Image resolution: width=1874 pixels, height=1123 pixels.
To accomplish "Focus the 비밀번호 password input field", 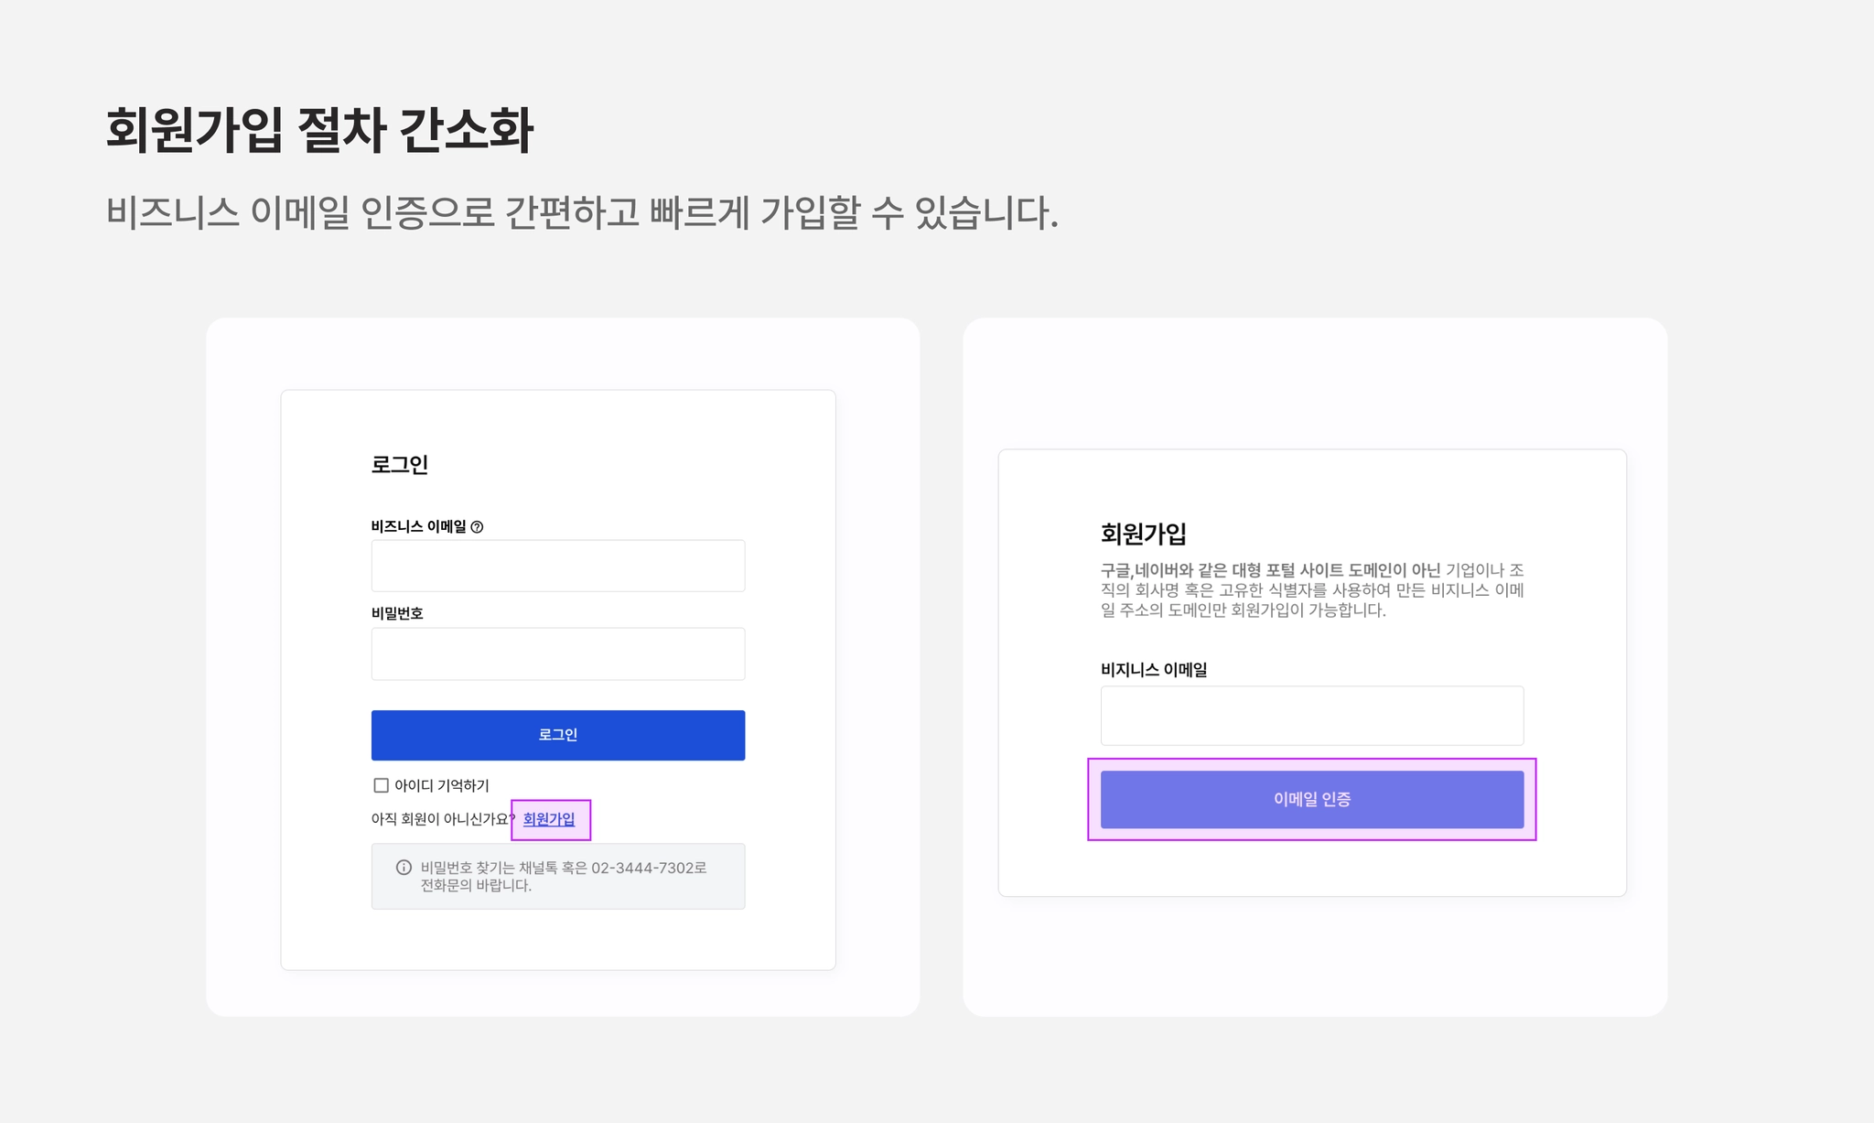I will (557, 653).
